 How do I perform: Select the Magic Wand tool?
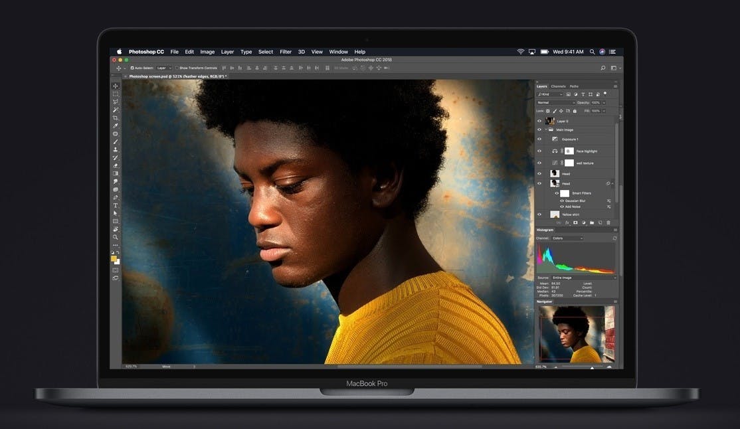pos(116,110)
